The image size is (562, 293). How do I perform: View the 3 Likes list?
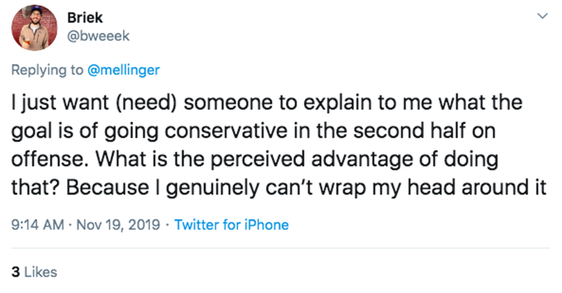click(x=34, y=272)
